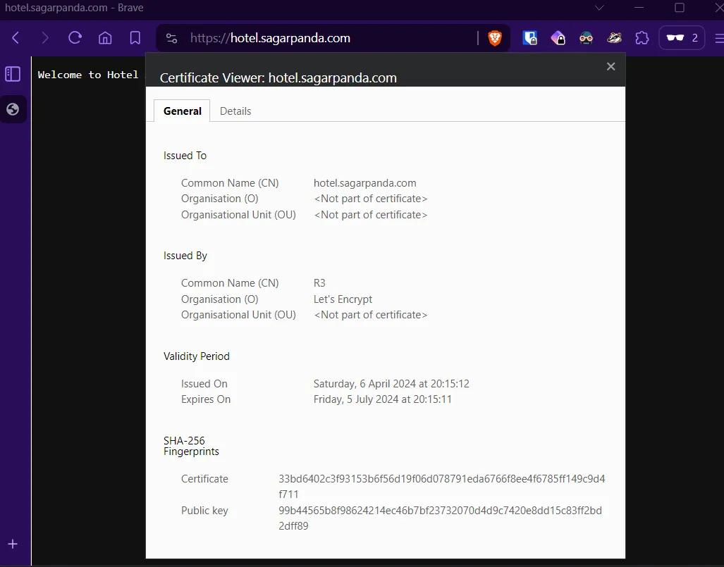724x567 pixels.
Task: Switch to the Details tab
Action: click(235, 111)
